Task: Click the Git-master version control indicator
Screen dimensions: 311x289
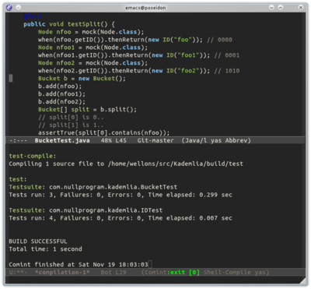Action: (155, 140)
